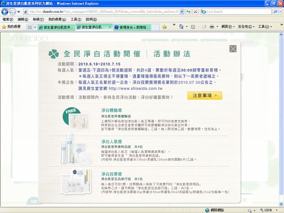Open the 100% zoom level control
This screenshot has height=213, width=284.
click(x=268, y=210)
